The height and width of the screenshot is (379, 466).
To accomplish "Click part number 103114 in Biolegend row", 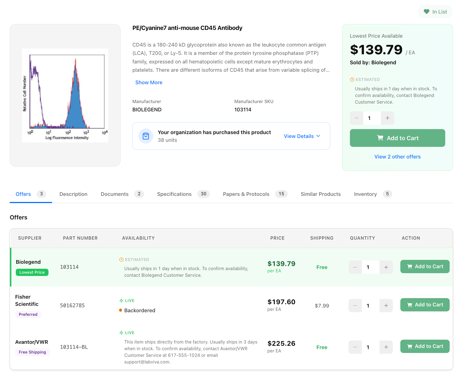I will point(69,267).
